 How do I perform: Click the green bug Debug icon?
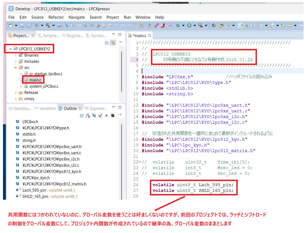tap(178, 25)
